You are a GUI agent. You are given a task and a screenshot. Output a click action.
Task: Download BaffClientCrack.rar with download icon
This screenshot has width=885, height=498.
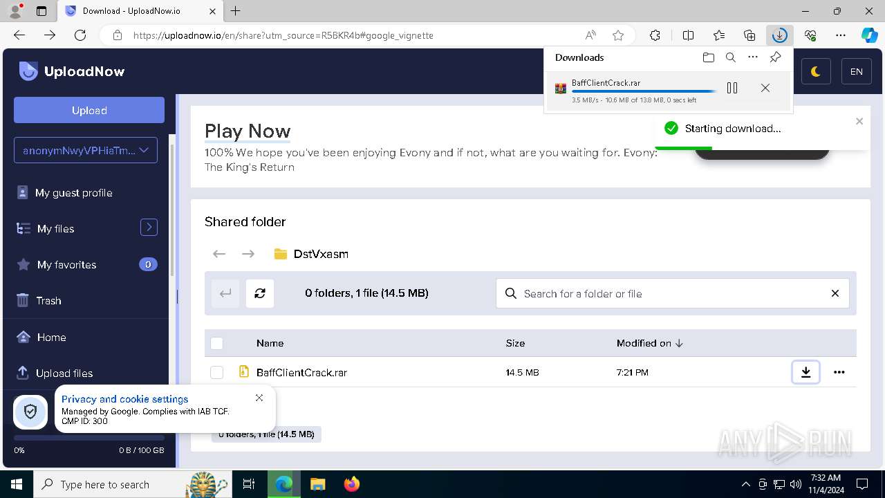tap(805, 372)
